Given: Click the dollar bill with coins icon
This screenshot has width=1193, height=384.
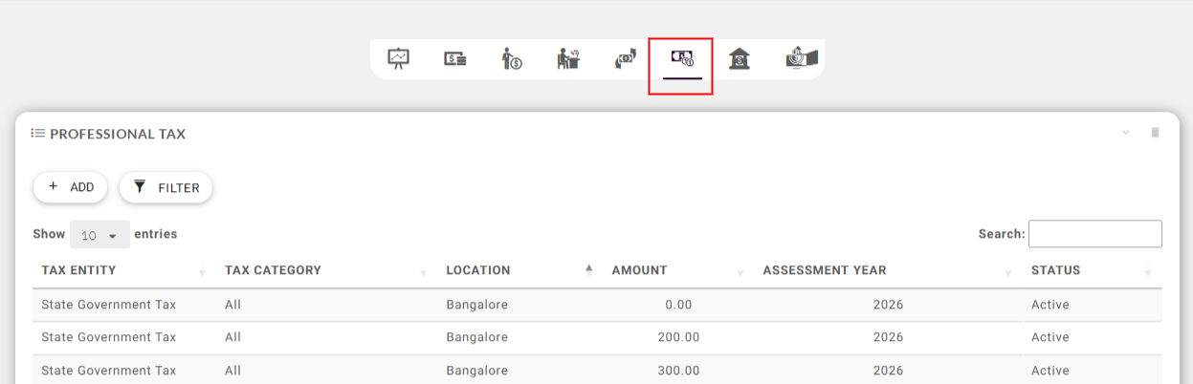Looking at the screenshot, I should pyautogui.click(x=455, y=59).
